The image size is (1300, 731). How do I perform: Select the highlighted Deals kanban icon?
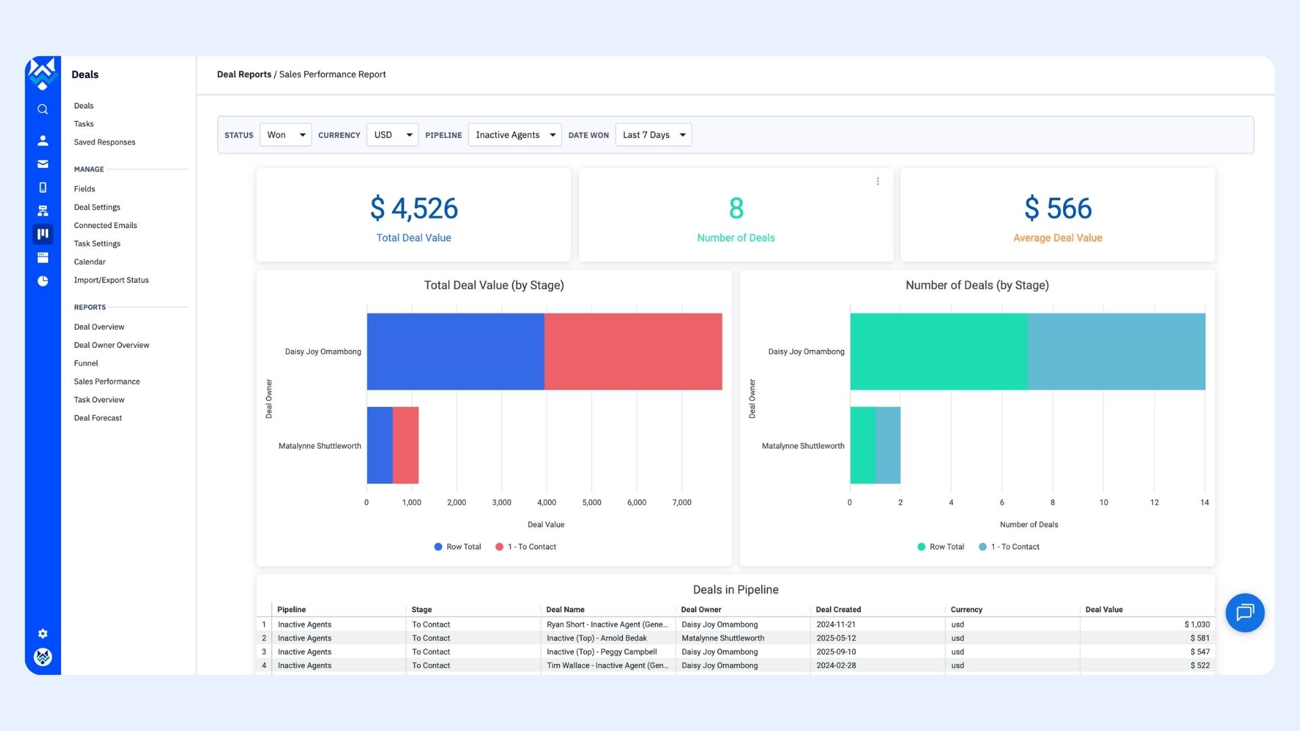(x=42, y=234)
